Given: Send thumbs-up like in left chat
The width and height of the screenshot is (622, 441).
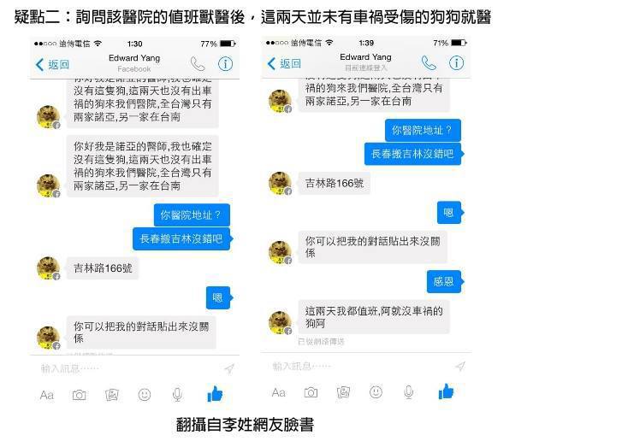Looking at the screenshot, I should pyautogui.click(x=215, y=394).
